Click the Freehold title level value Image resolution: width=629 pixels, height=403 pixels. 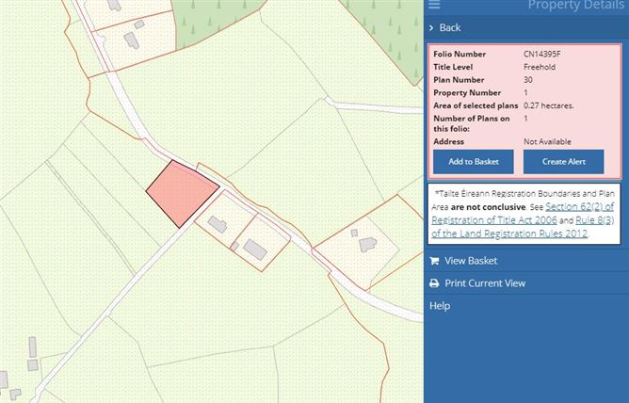click(540, 67)
